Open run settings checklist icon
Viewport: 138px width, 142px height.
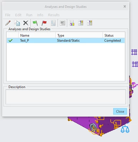point(53,23)
